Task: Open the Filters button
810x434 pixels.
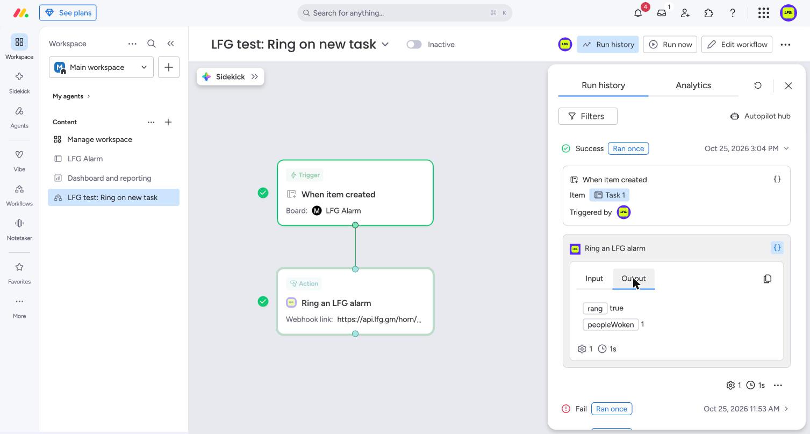Action: coord(588,116)
